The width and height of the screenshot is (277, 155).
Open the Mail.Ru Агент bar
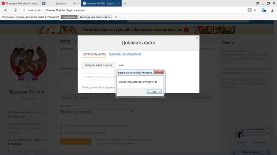pos(251,152)
